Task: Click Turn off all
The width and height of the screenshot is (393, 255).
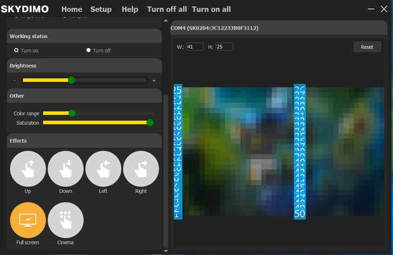Action: point(167,10)
